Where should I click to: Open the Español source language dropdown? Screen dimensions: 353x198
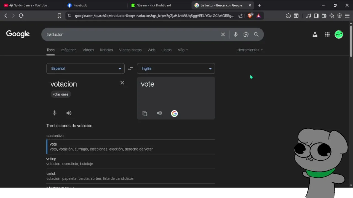pos(85,68)
